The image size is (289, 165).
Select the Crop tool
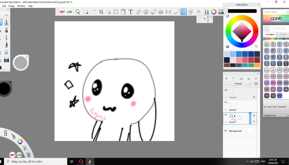[x=101, y=12]
